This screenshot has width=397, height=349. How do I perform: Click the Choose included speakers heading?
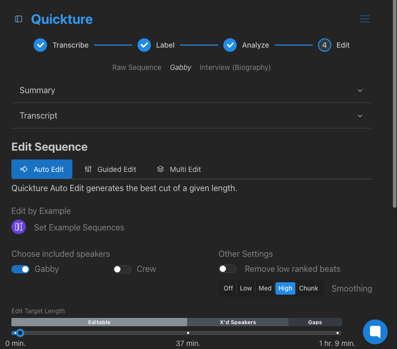point(60,254)
